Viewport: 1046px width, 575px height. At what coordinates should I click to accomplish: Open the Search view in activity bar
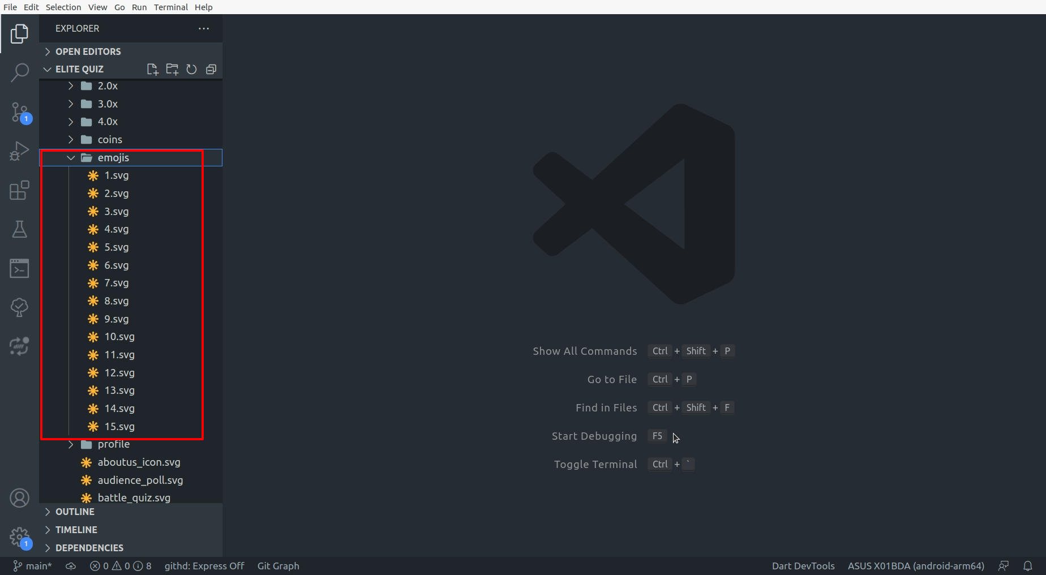click(x=19, y=72)
